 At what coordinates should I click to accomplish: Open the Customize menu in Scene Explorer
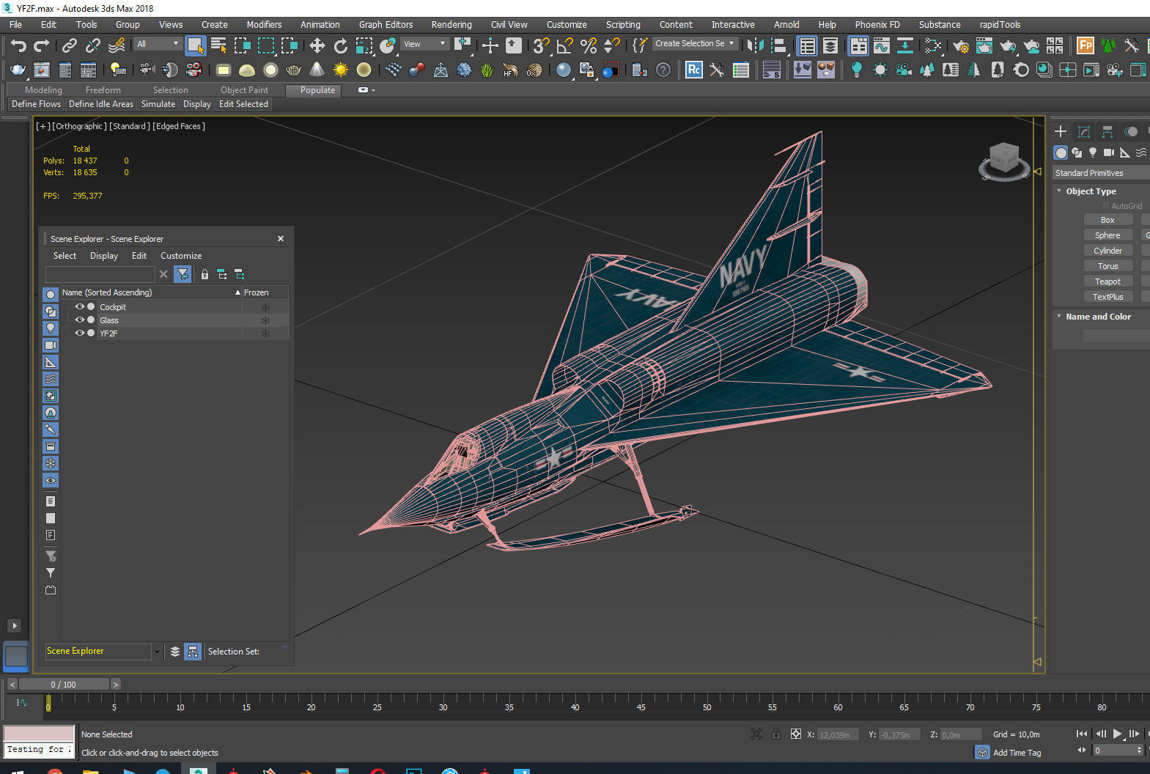[181, 256]
